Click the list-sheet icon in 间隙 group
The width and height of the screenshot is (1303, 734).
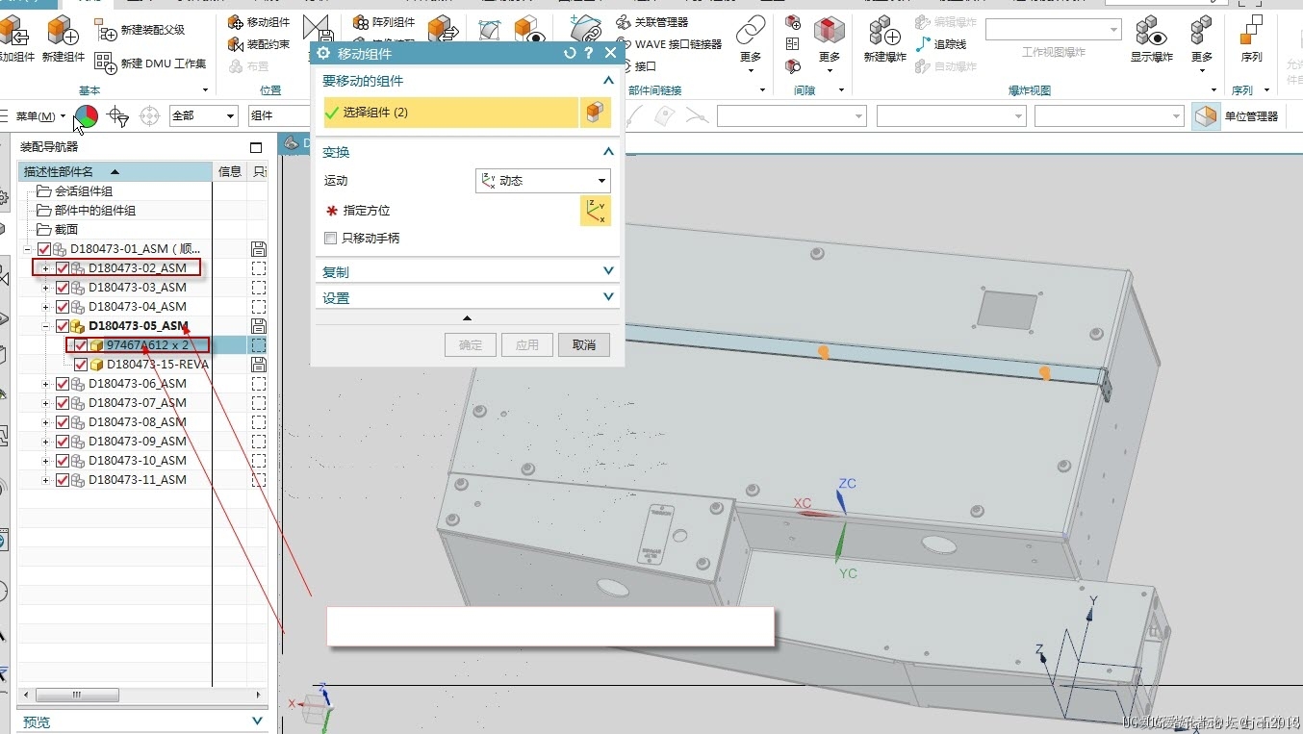click(x=793, y=44)
